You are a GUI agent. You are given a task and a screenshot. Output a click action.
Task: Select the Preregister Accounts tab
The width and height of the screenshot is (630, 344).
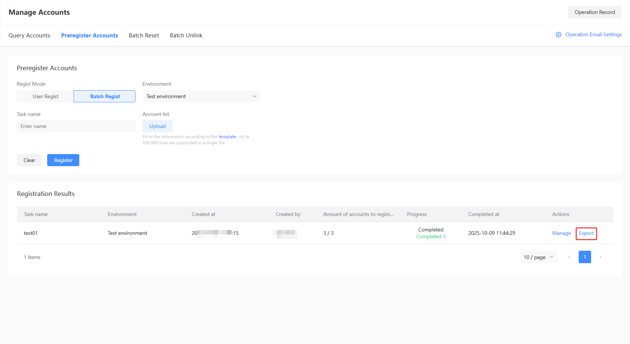pos(89,35)
